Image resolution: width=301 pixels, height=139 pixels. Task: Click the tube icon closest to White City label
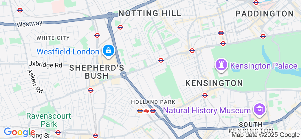tap(97, 35)
